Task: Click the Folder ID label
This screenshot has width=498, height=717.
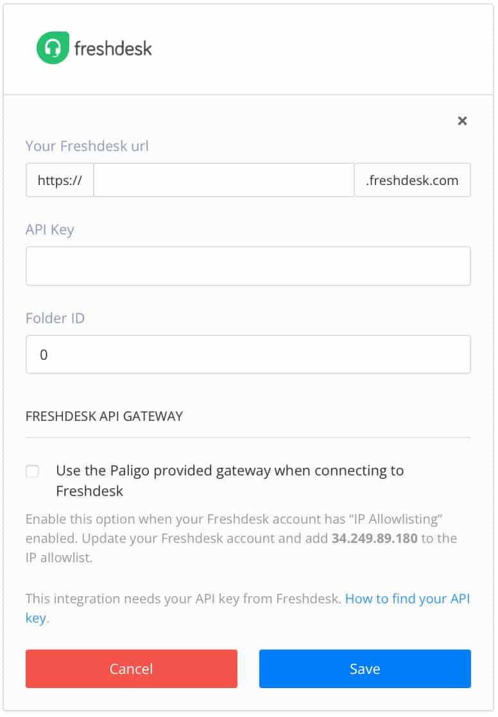Action: point(55,318)
